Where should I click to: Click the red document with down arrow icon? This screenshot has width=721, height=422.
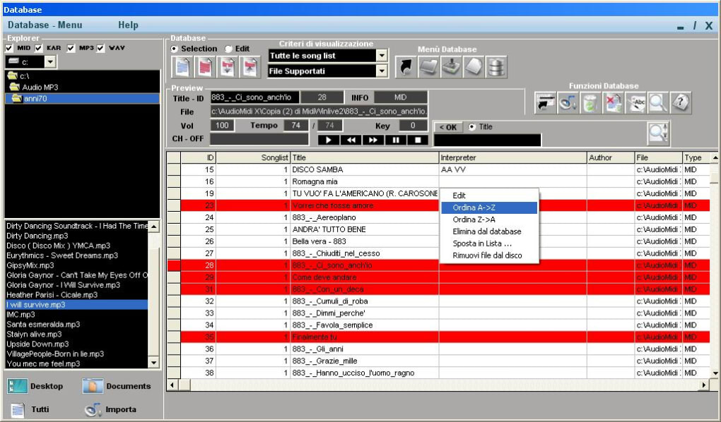(x=228, y=67)
